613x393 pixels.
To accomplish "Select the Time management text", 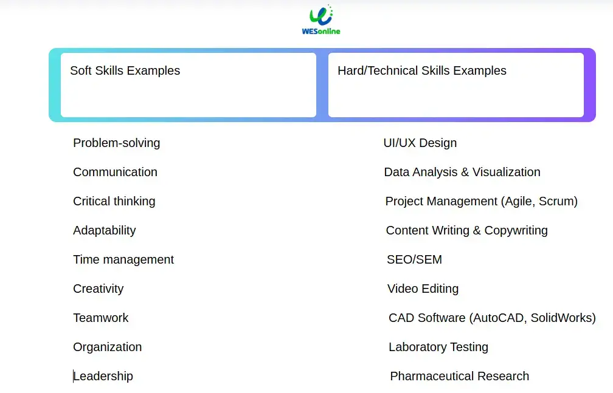I will click(123, 259).
